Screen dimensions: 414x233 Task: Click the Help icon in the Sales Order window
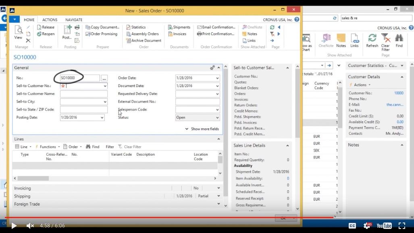pyautogui.click(x=297, y=19)
